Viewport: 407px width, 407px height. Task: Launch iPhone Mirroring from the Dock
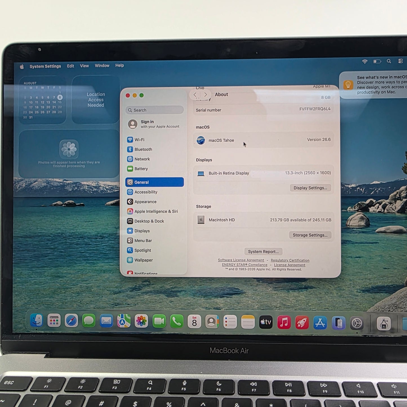pos(339,323)
